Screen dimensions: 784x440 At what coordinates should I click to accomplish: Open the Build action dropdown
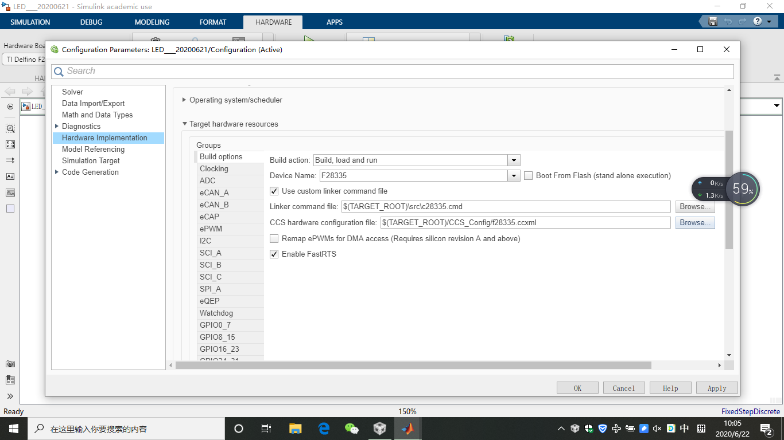click(x=514, y=160)
